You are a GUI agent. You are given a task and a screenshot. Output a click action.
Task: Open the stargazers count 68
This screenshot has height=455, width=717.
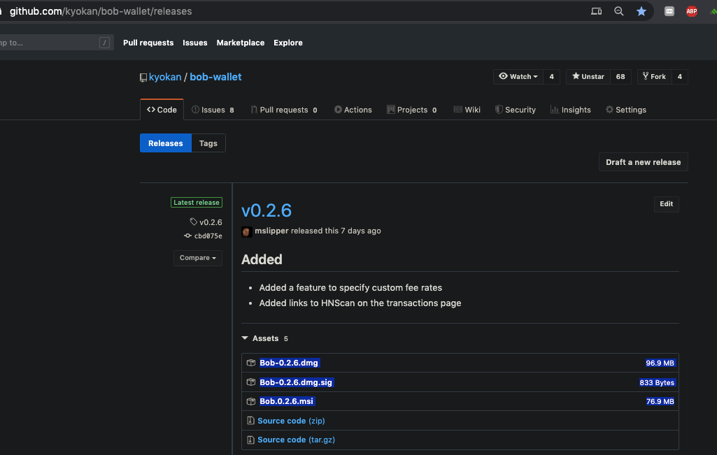(620, 77)
